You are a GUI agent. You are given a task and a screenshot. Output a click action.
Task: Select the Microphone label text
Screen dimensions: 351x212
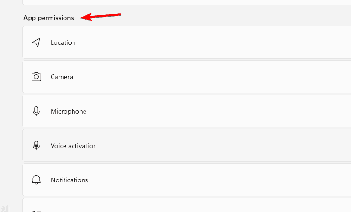point(68,111)
